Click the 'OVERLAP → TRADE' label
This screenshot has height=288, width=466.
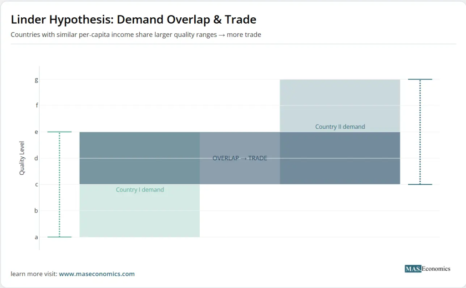point(240,158)
